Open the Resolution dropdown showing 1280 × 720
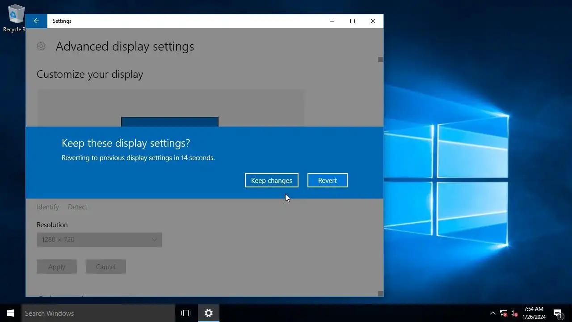Viewport: 572px width, 322px height. click(x=99, y=240)
